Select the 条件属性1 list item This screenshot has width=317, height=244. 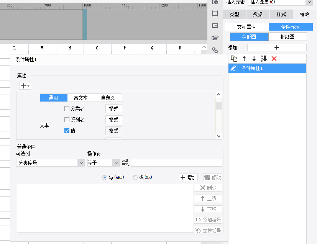[x=267, y=68]
